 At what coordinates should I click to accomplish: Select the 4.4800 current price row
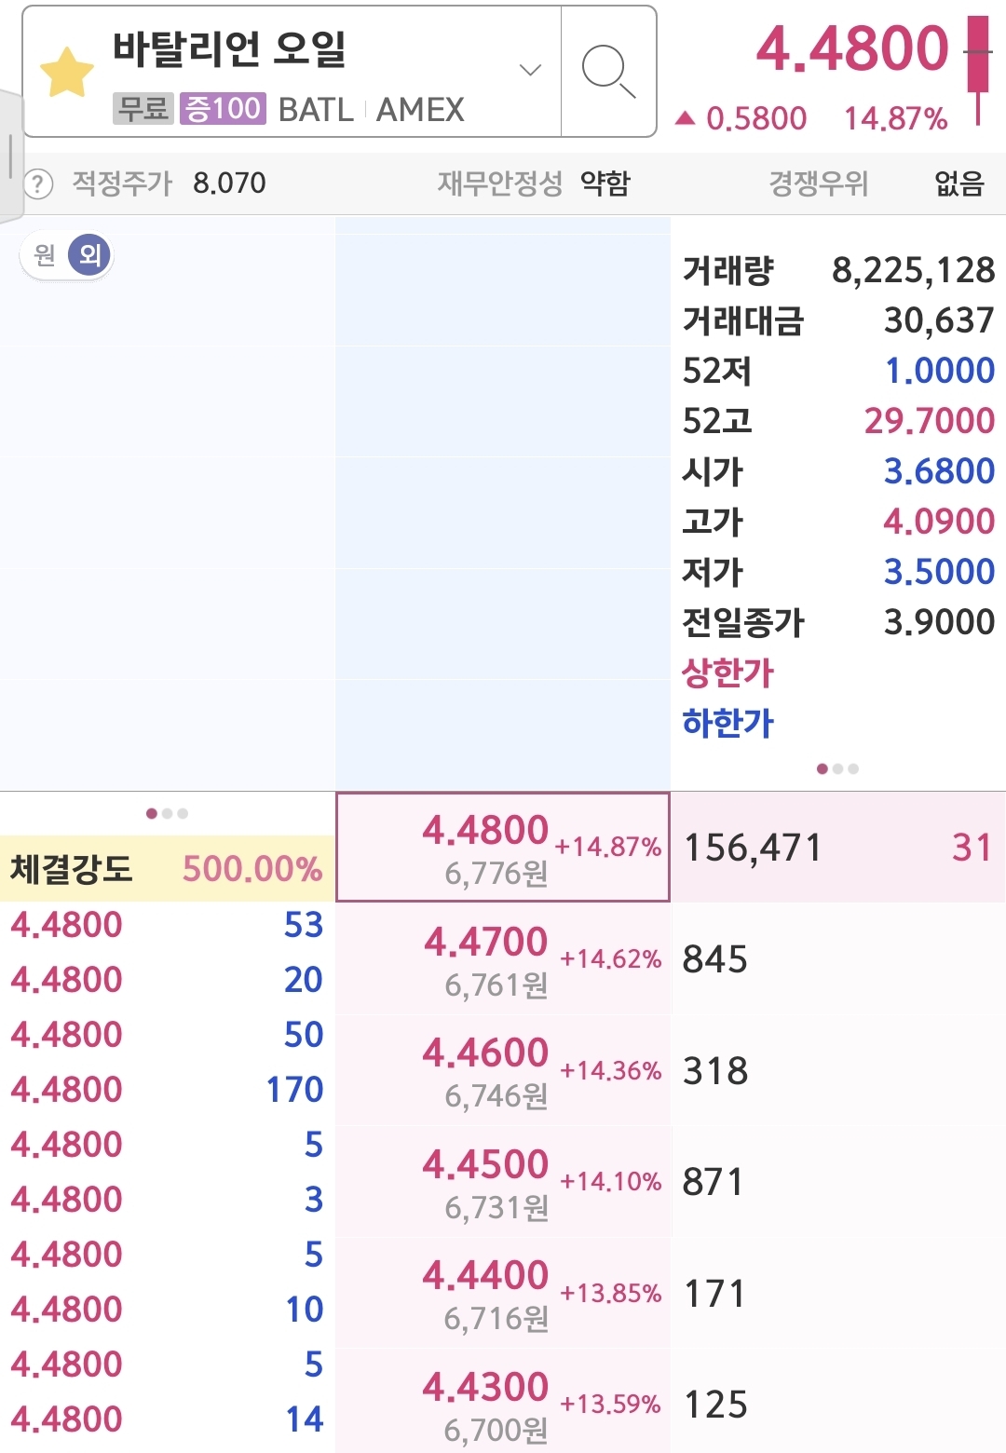(502, 848)
